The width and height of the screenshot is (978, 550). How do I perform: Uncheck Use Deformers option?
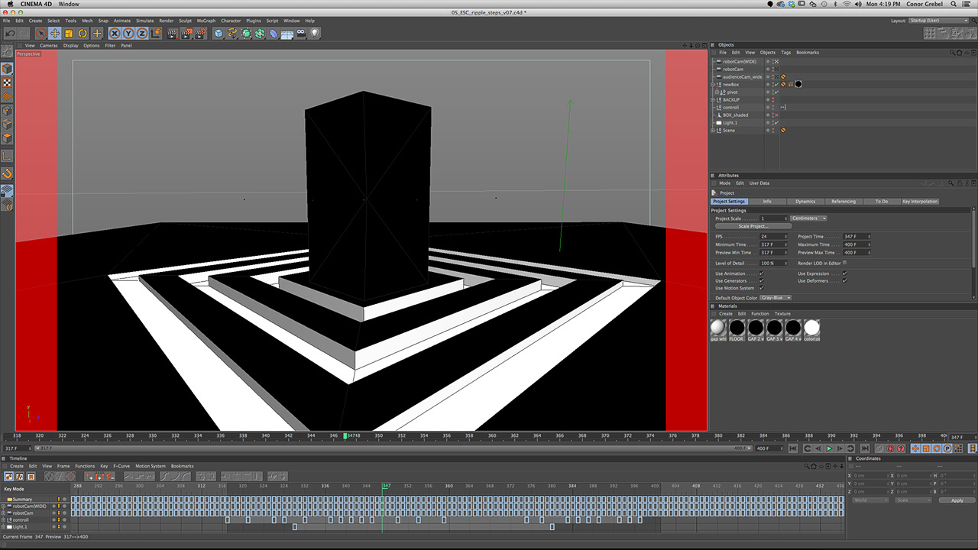844,281
